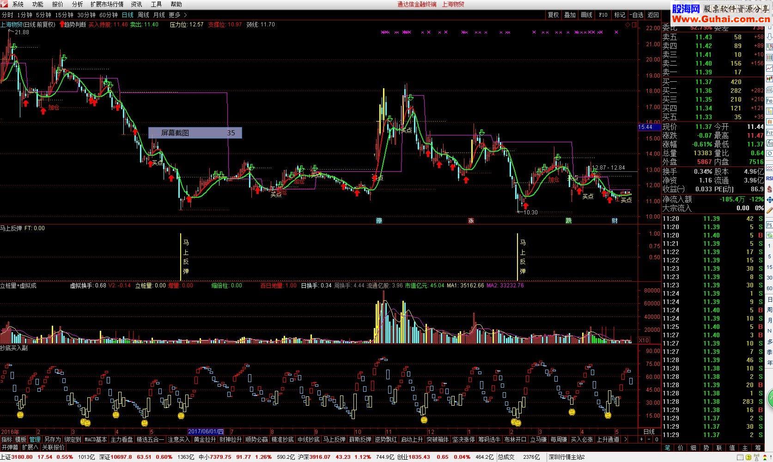Click the formula f(x) icon in sidebar
This screenshot has width=773, height=462.
click(x=769, y=144)
